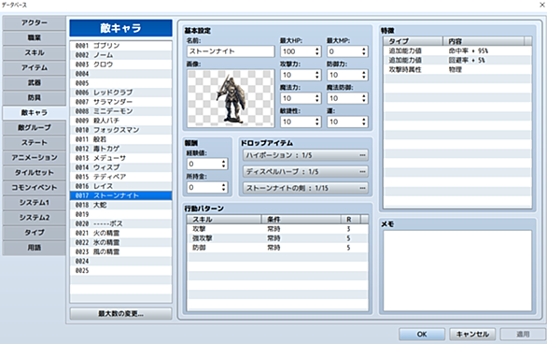547x344 pixels.
Task: Sort action patterns by スキル header
Action: [224, 220]
